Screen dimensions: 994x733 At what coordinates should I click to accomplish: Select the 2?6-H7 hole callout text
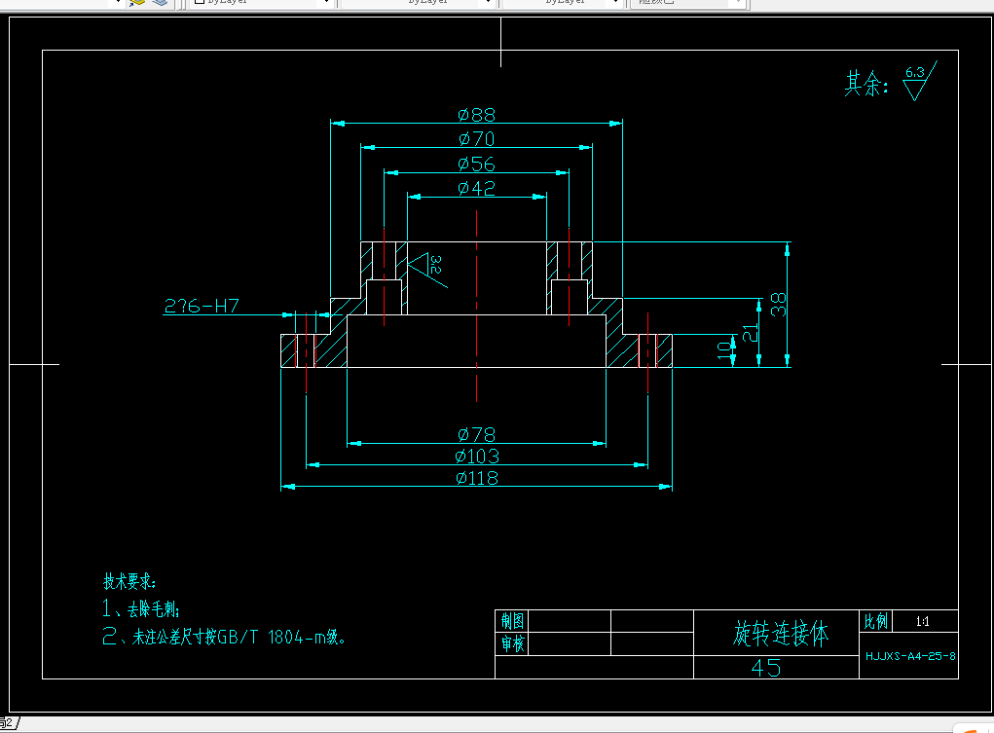(x=202, y=307)
